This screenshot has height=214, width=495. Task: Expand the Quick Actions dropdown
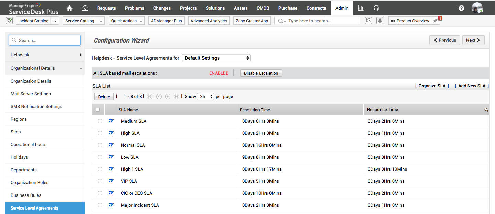coord(127,21)
